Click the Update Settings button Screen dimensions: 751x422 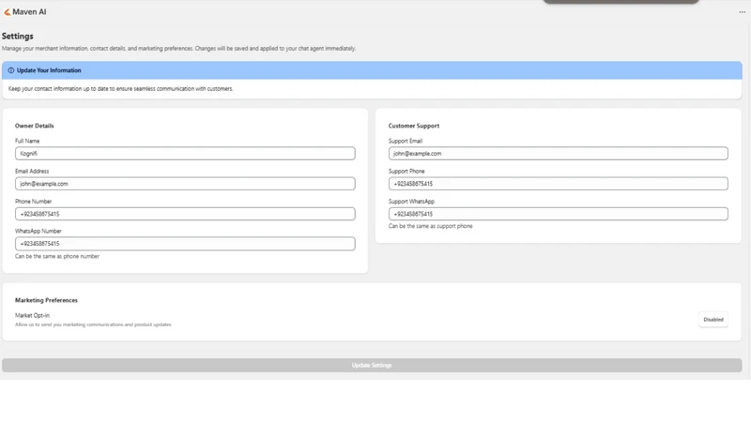click(372, 365)
